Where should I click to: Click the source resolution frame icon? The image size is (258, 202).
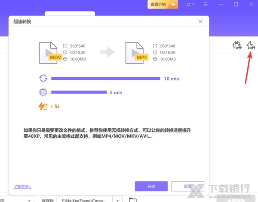65,46
